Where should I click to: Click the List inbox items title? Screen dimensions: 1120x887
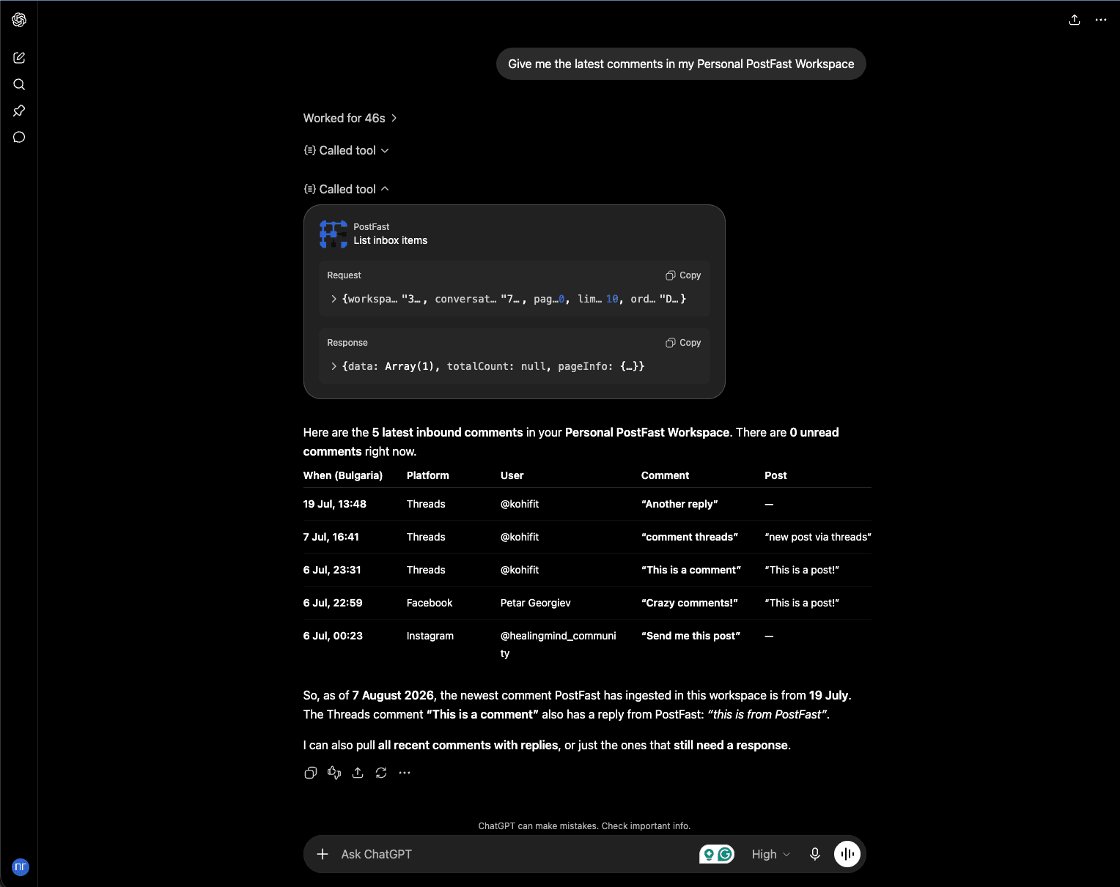coord(391,240)
